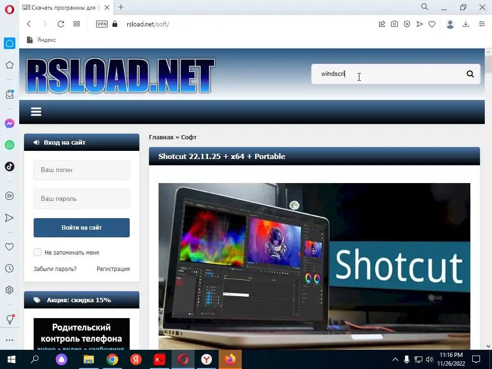
Task: Open Facebook Messenger in sidebar
Action: 10,123
